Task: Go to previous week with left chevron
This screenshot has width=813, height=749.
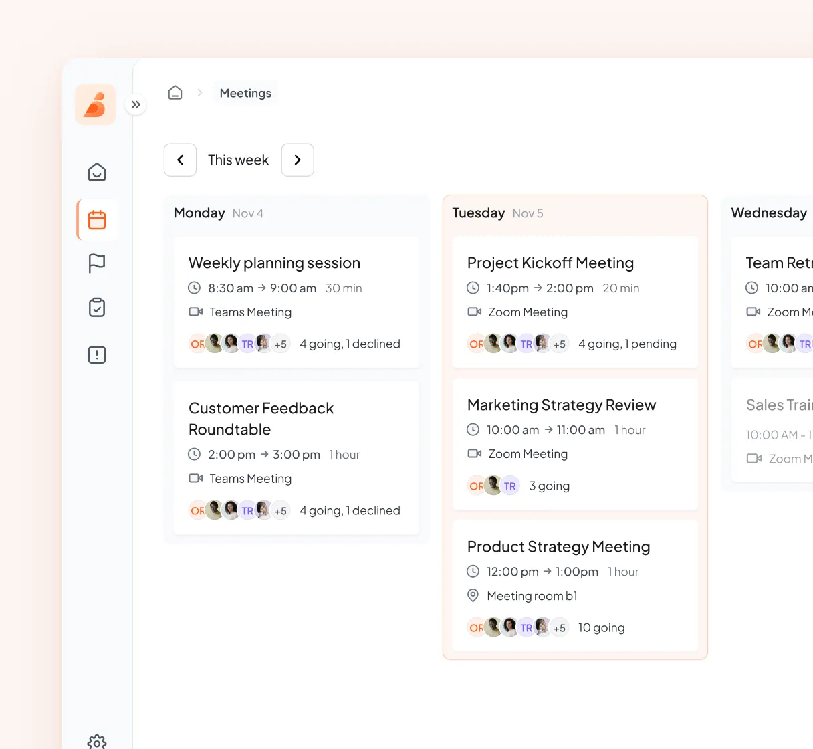Action: [x=180, y=160]
